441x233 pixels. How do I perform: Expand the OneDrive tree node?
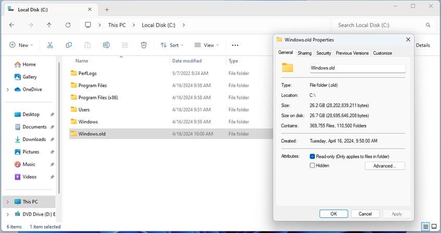pos(8,90)
